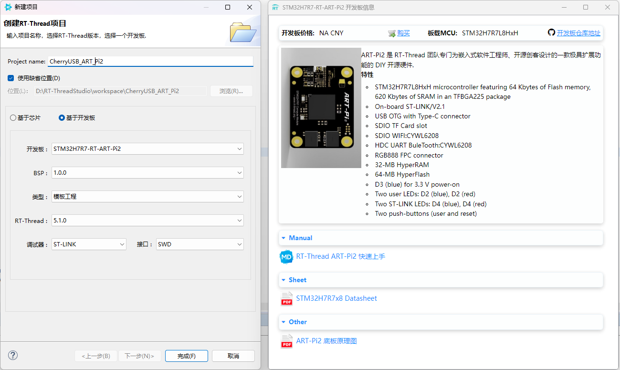620x370 pixels.
Task: Click the RT-Thread Studio logo in title bar
Action: [8, 7]
